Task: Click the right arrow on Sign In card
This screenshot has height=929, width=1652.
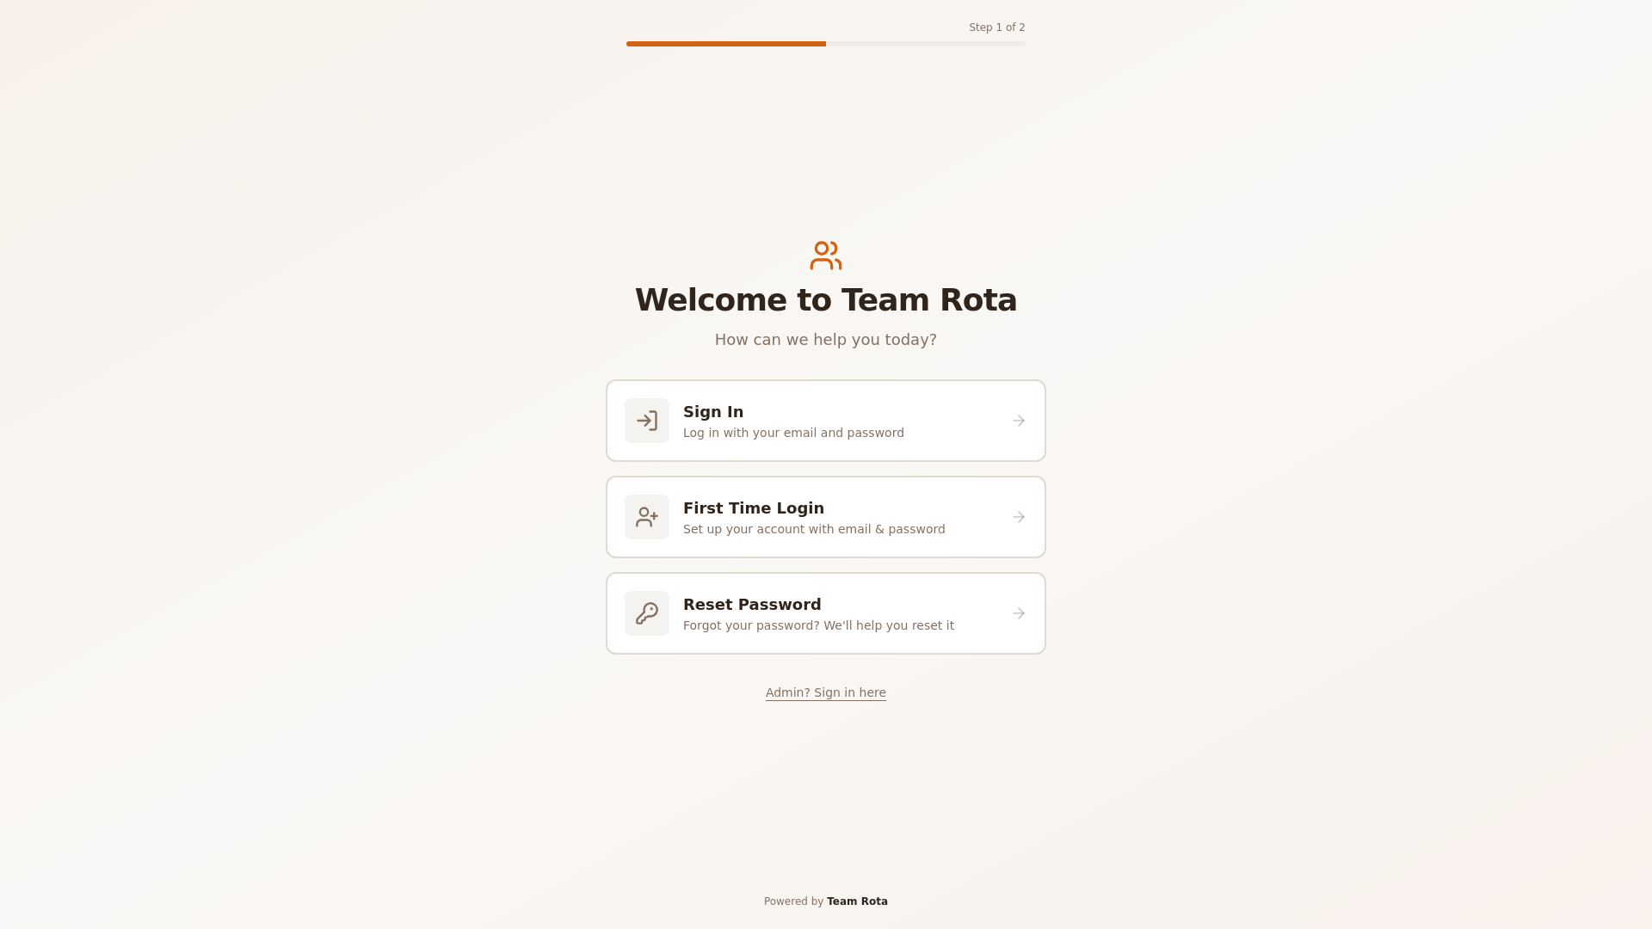Action: tap(1019, 421)
